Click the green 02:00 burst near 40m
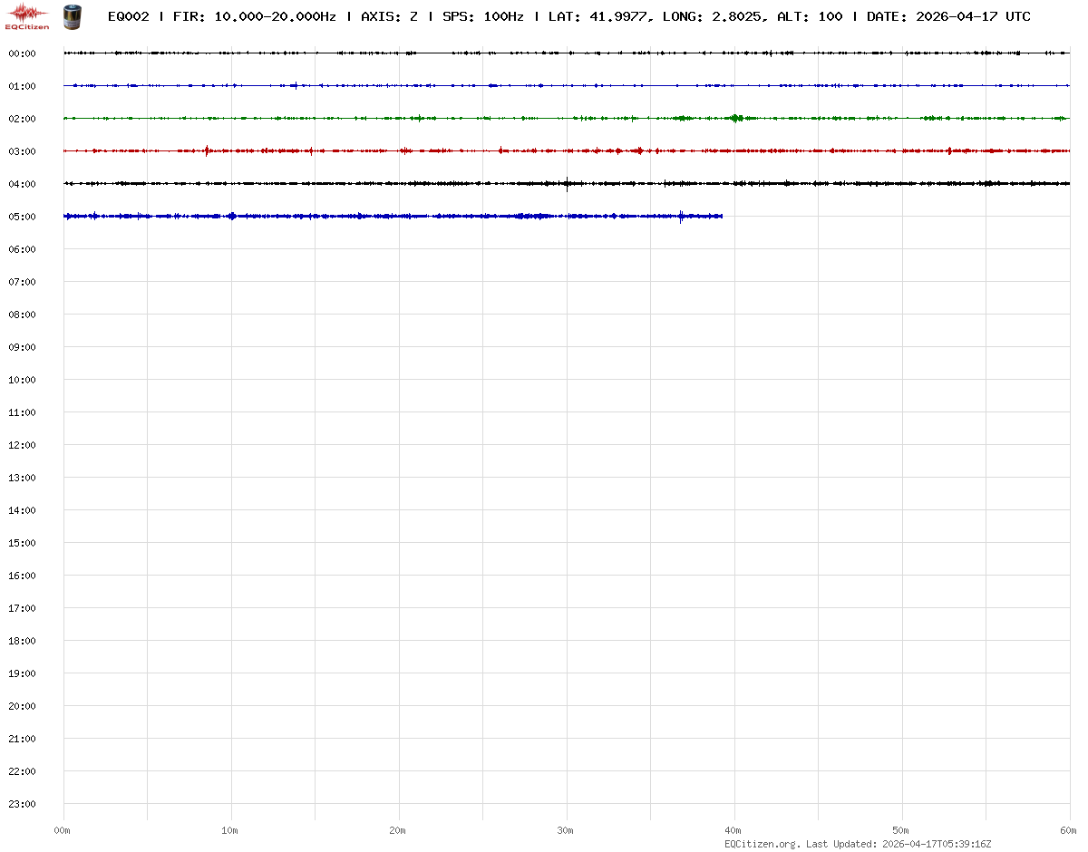 tap(736, 118)
